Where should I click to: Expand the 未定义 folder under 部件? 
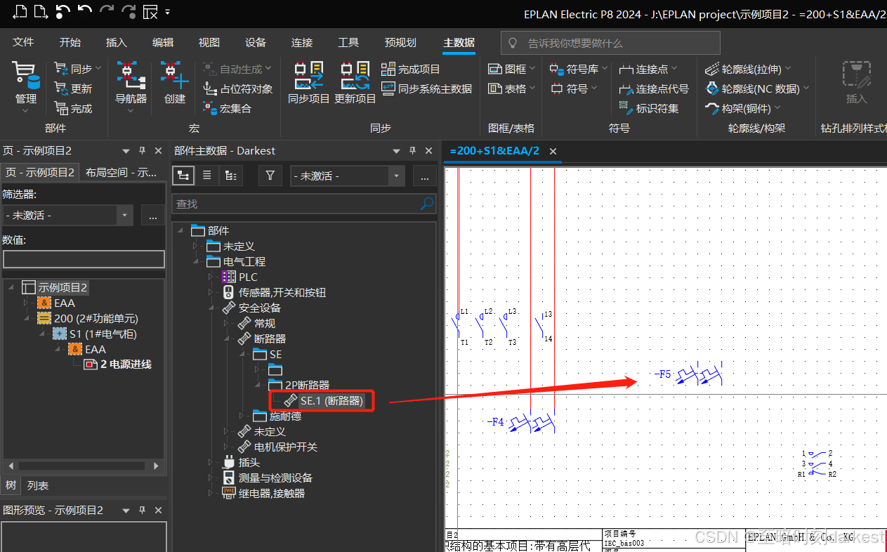click(195, 247)
